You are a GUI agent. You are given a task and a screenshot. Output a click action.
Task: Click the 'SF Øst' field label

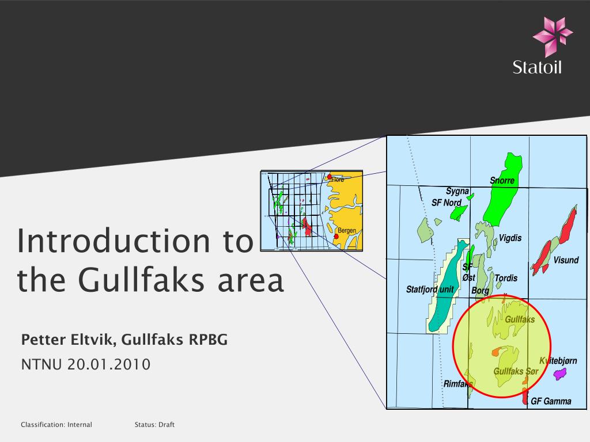point(468,272)
